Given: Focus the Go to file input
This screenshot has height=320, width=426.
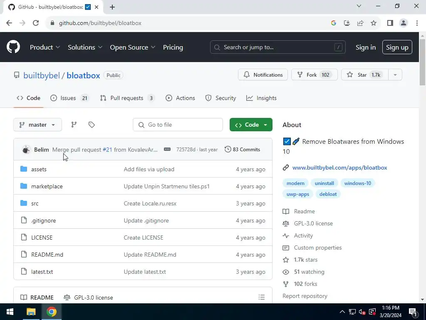Looking at the screenshot, I should (x=178, y=125).
